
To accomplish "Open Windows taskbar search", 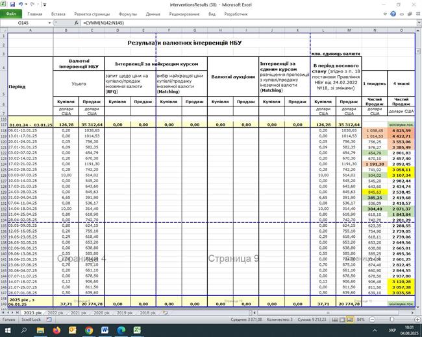I will click(x=23, y=331).
